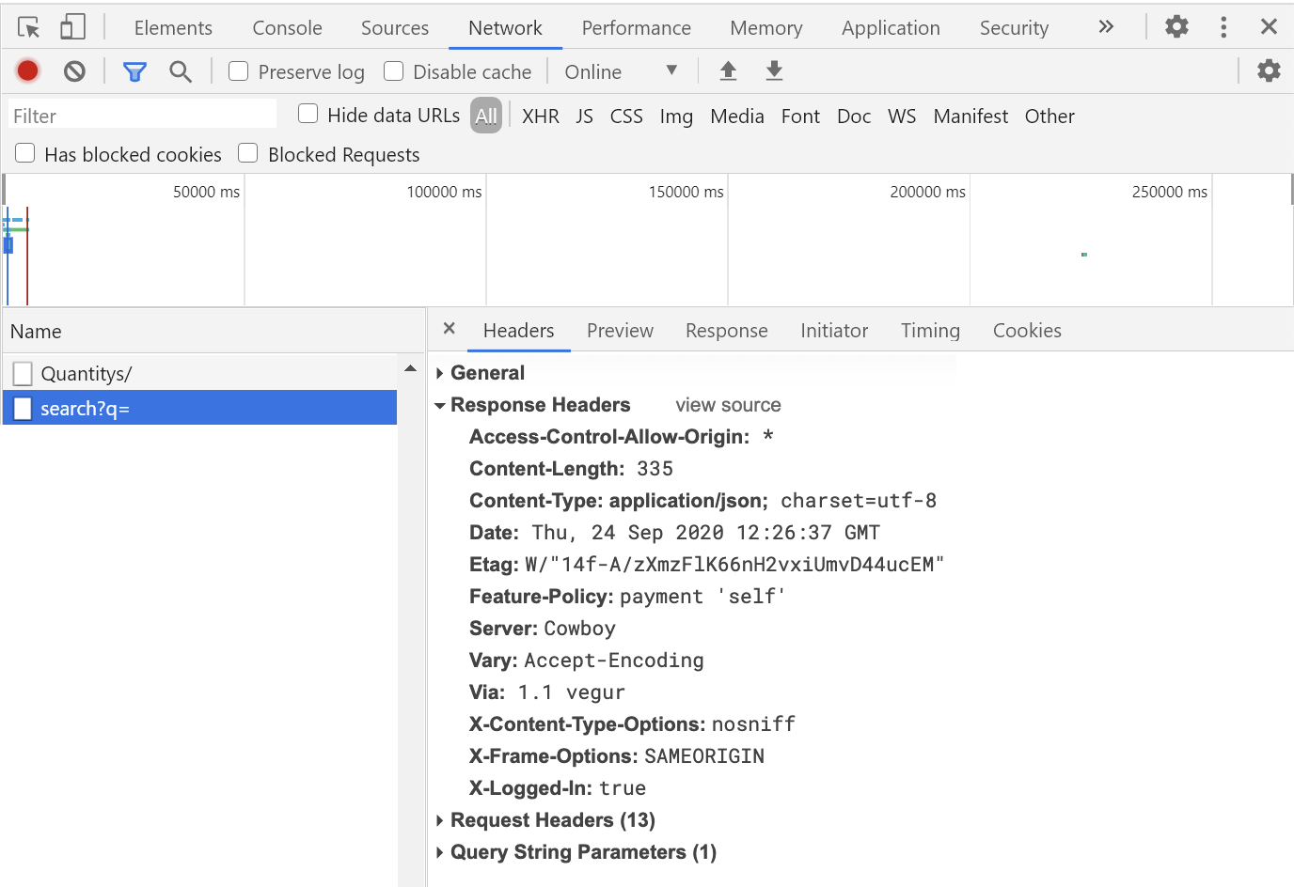Open the Performance panel
This screenshot has width=1294, height=887.
point(636,27)
